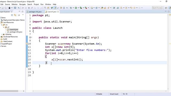Open the Help menu

click(x=55, y=4)
